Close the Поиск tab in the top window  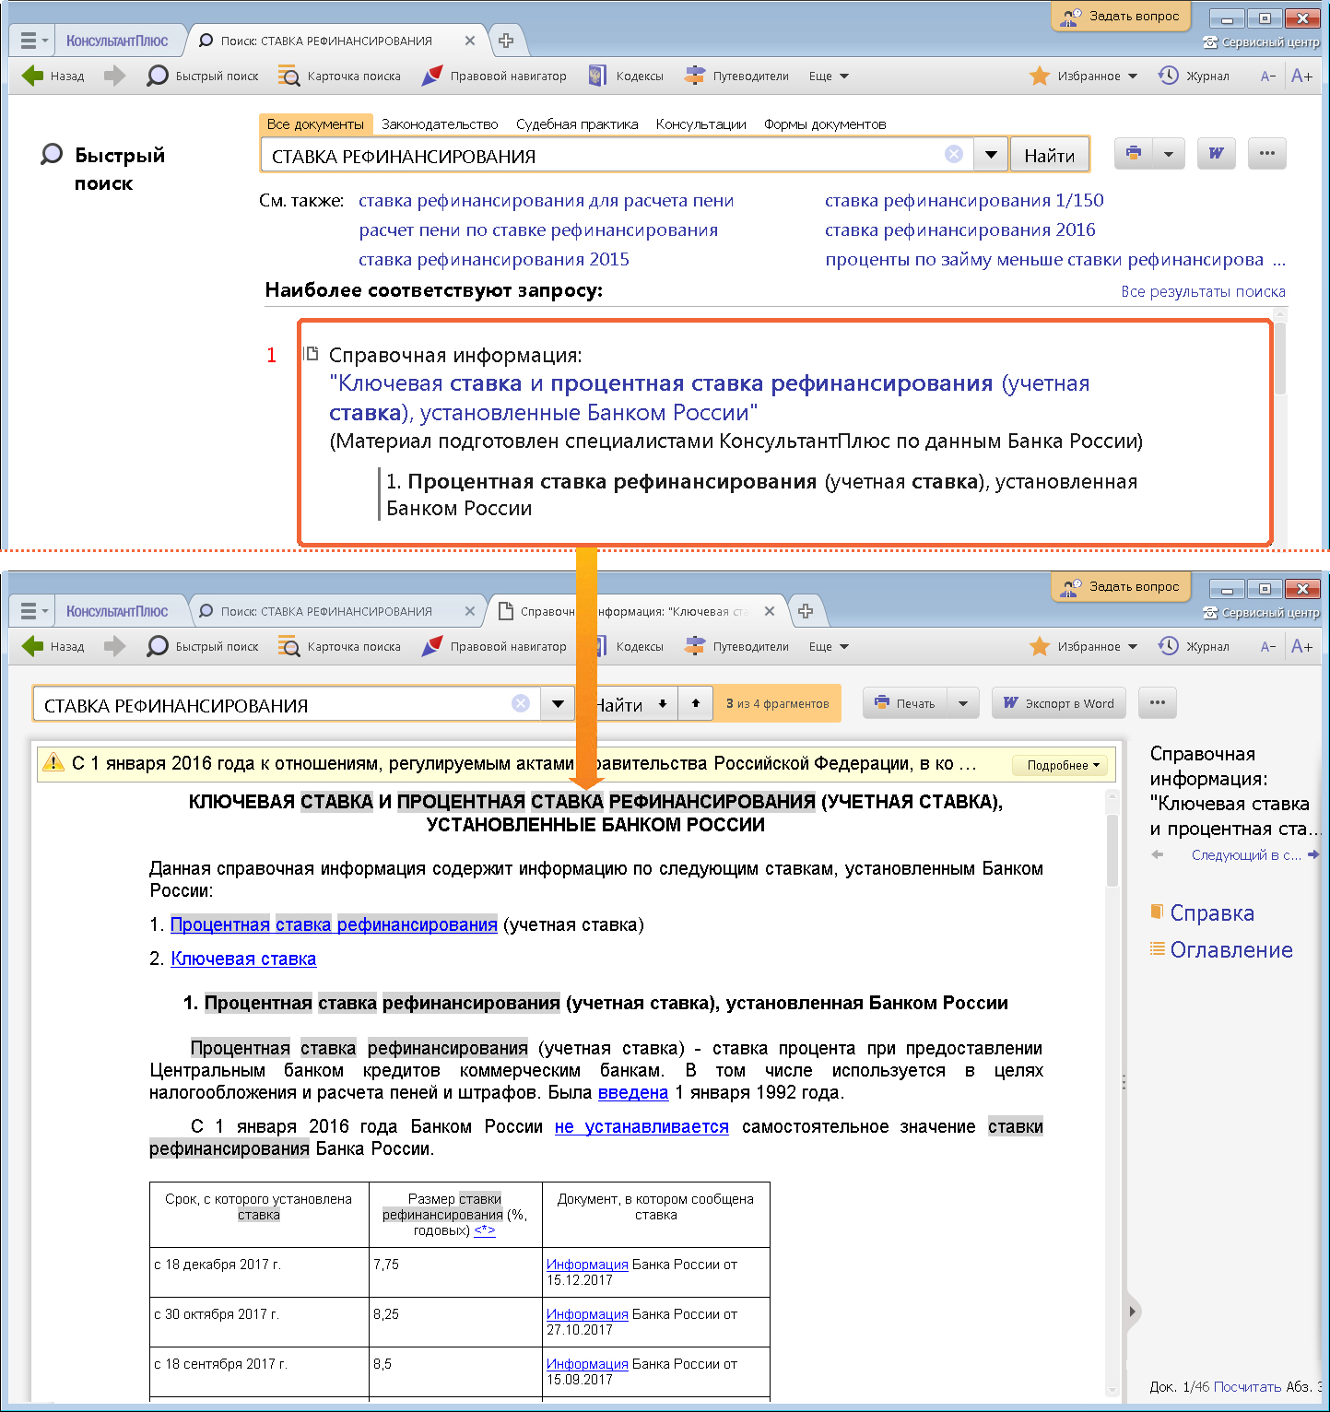pyautogui.click(x=470, y=41)
